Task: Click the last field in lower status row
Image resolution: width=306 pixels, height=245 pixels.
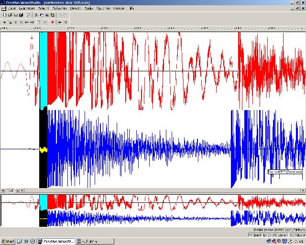Action: coord(297,235)
